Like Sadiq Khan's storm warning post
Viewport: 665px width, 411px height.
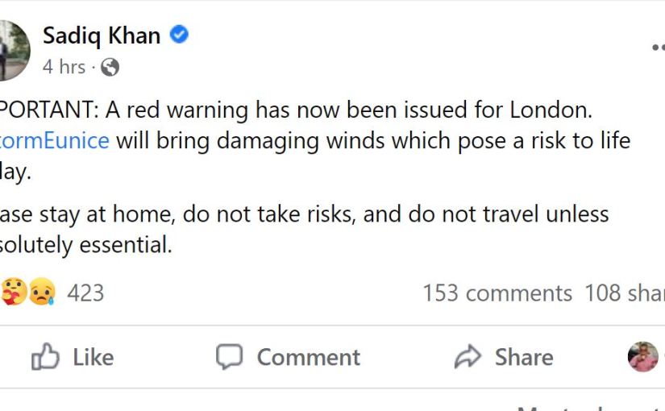(73, 357)
